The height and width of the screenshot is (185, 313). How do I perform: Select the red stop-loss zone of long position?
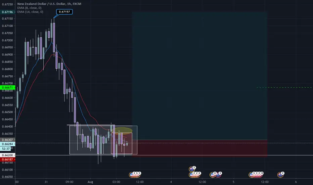coord(199,148)
